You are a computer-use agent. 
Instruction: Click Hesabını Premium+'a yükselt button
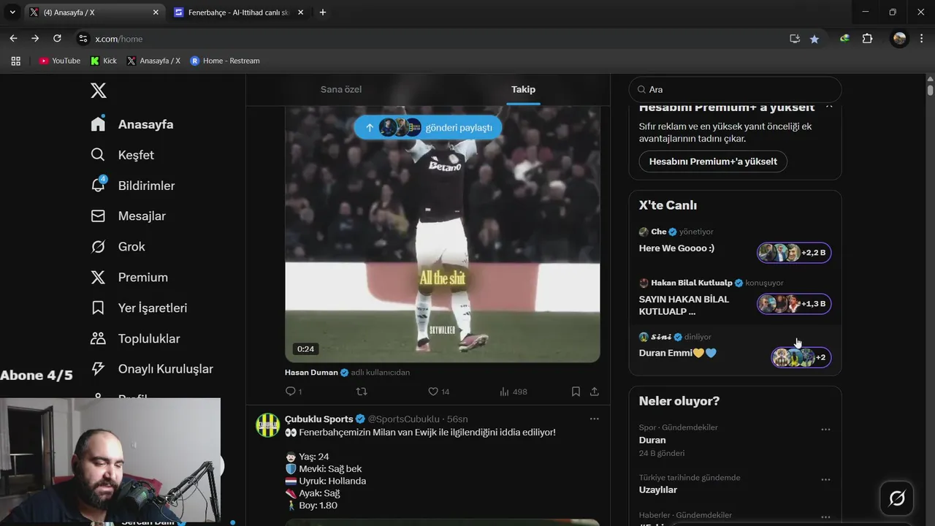(713, 161)
